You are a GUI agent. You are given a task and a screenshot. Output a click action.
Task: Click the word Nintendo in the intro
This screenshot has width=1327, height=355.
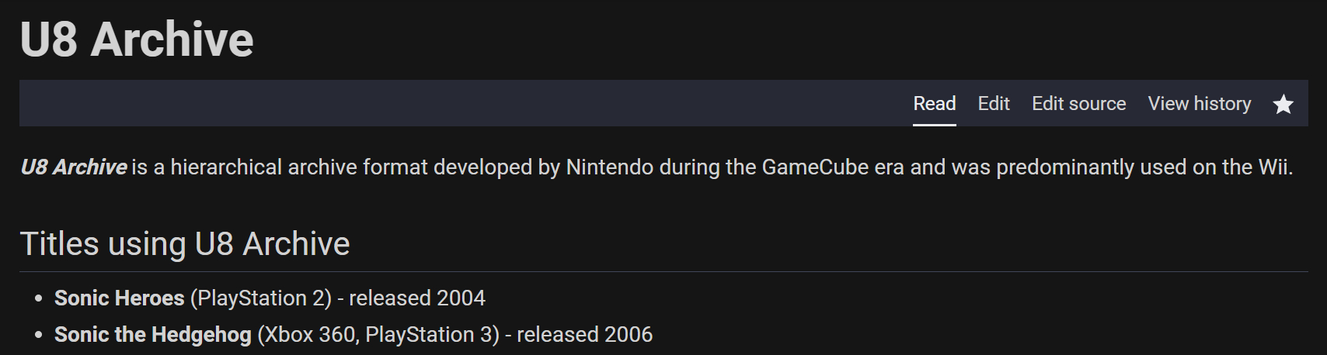(x=609, y=167)
